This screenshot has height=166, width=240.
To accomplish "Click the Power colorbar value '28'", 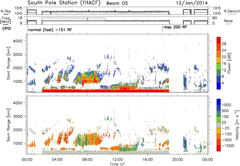I will 224,44.
